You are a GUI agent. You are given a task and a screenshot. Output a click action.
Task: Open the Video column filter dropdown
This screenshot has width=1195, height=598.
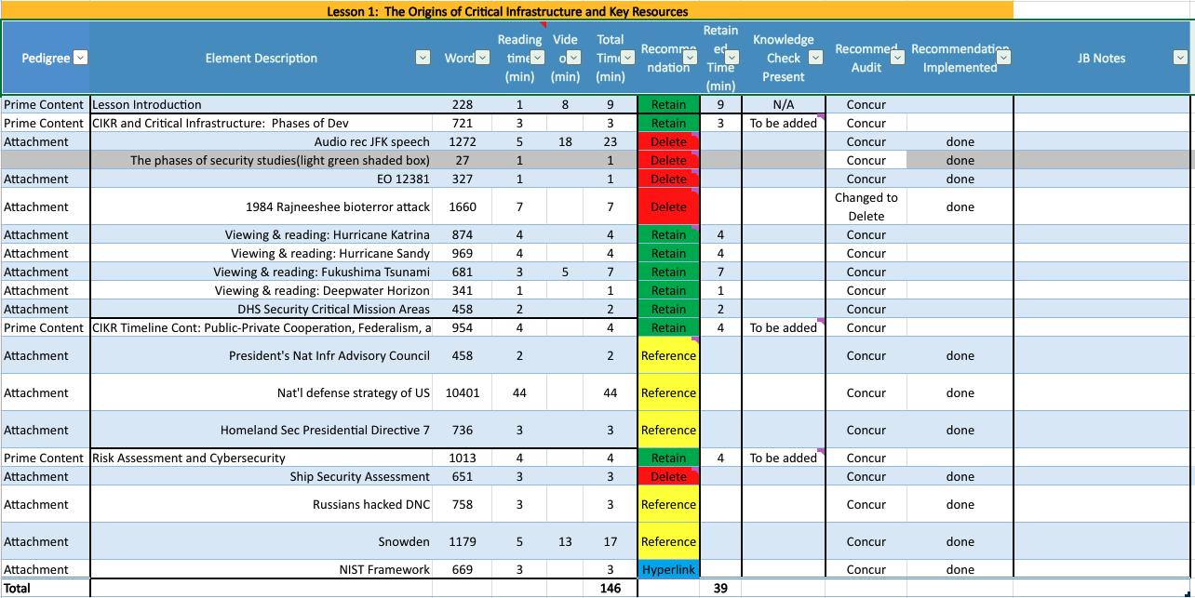tap(574, 58)
